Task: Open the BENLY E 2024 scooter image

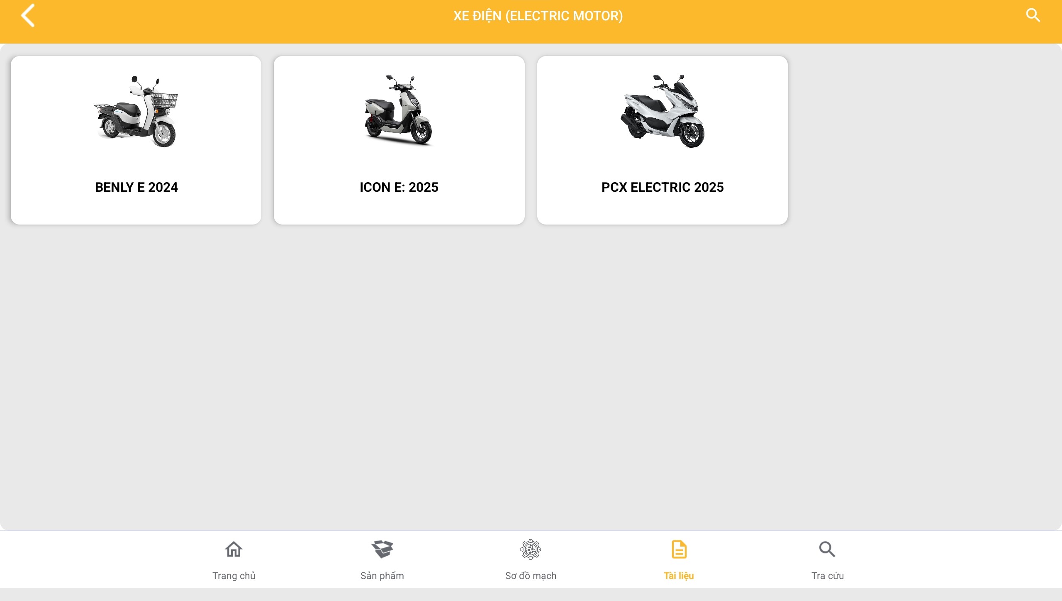Action: point(136,111)
